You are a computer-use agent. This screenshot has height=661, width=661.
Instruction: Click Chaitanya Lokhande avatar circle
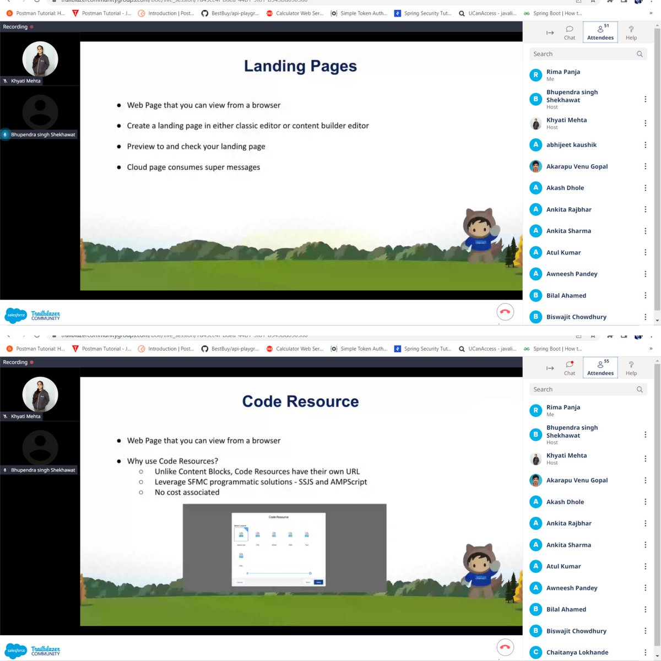coord(535,652)
